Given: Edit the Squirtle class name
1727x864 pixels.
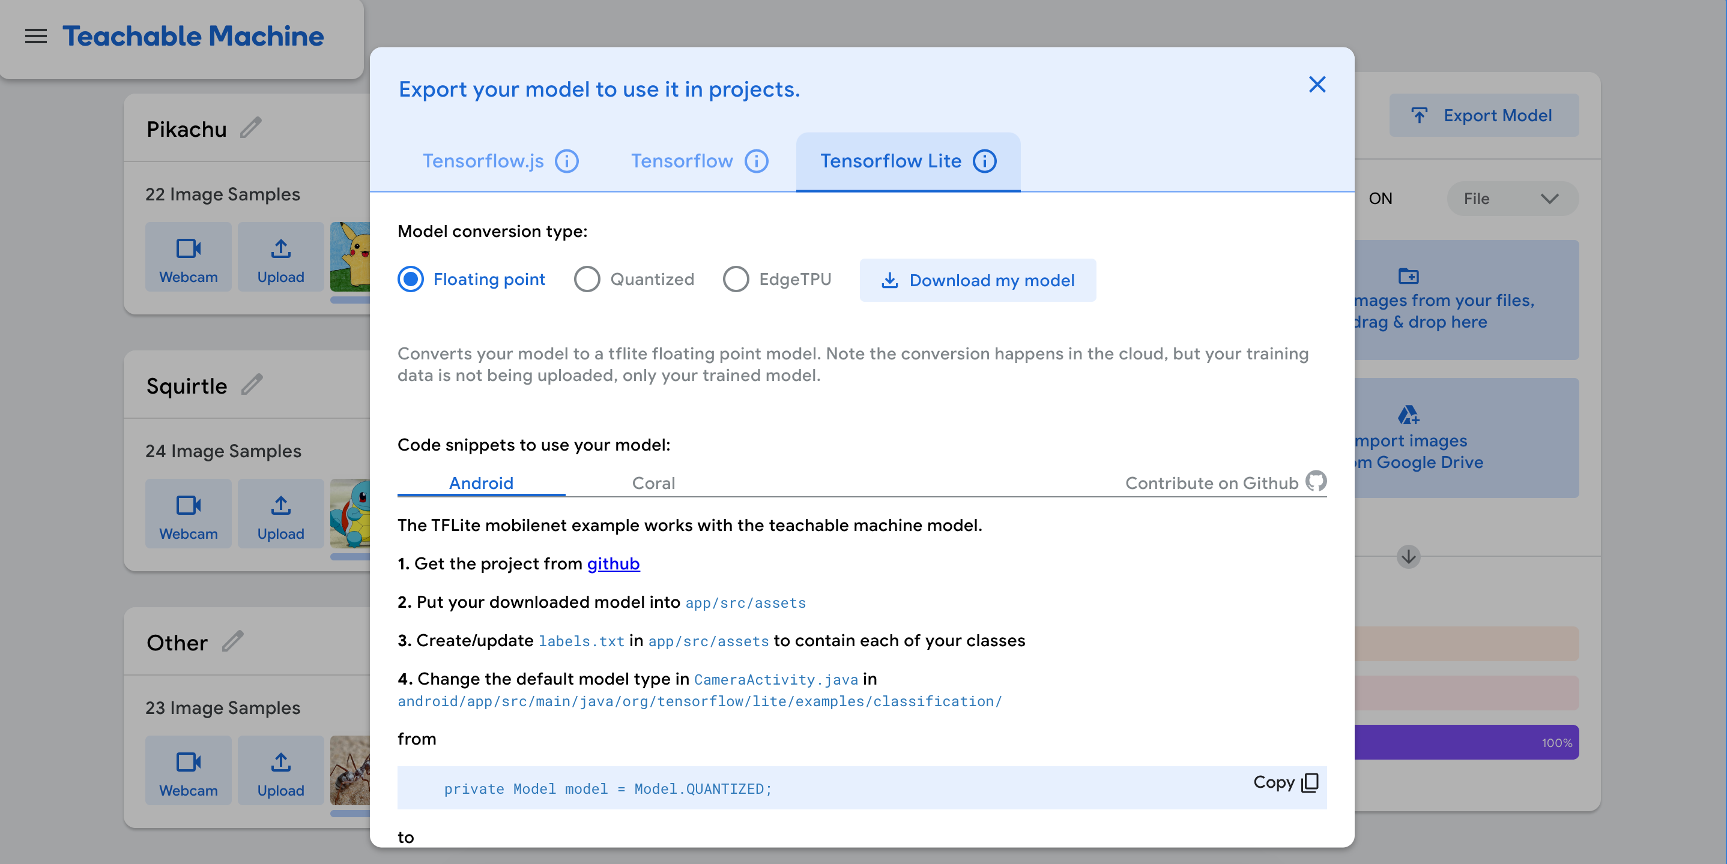Looking at the screenshot, I should (252, 385).
